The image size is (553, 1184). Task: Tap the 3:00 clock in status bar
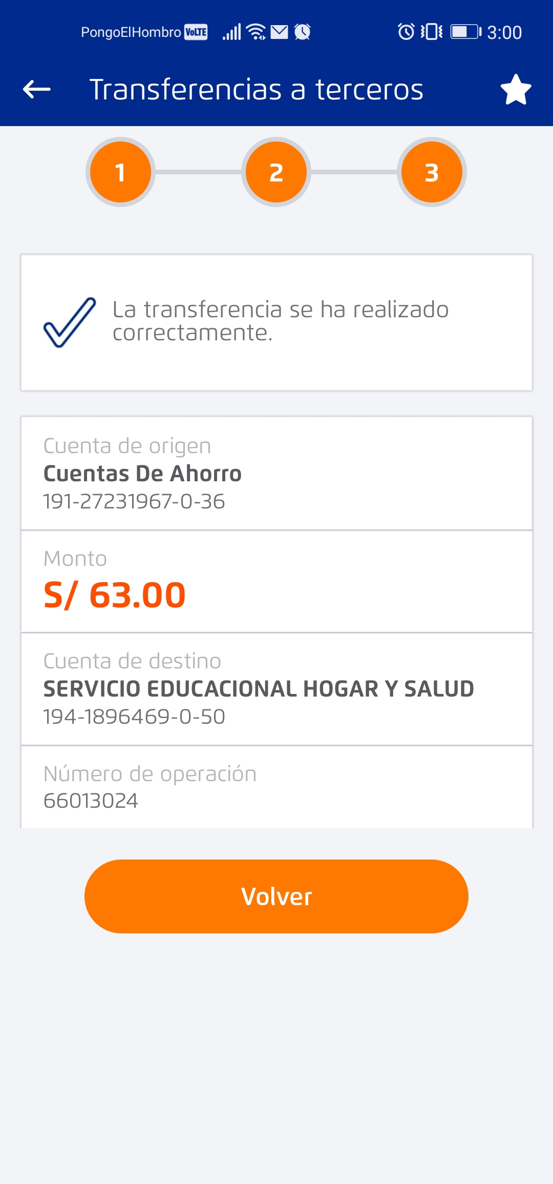(x=504, y=32)
